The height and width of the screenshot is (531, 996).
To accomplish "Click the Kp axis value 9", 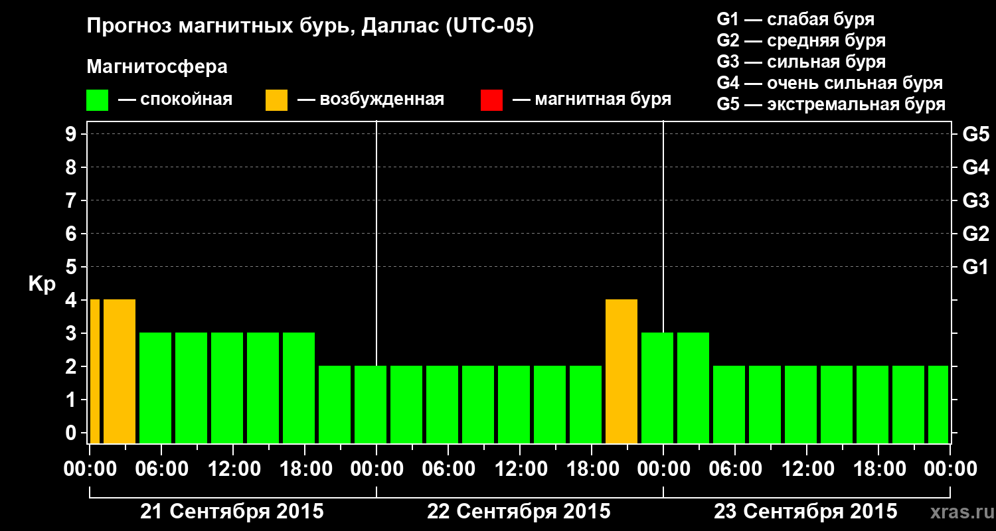I will coord(72,135).
